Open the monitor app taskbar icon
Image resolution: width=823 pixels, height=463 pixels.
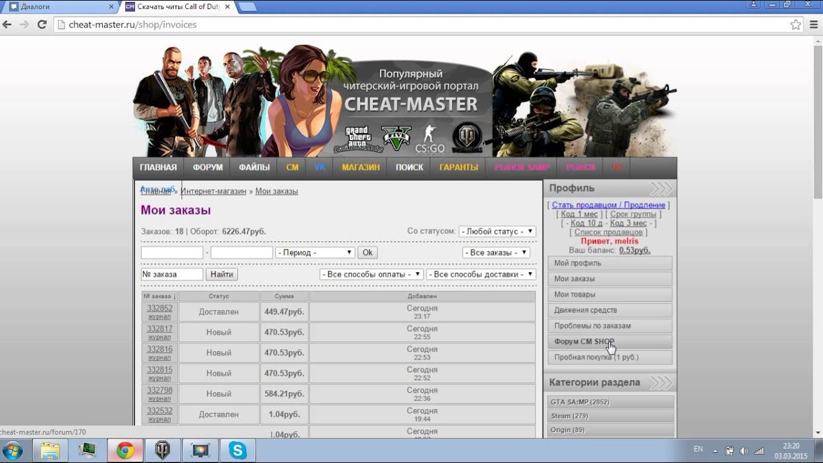[201, 450]
